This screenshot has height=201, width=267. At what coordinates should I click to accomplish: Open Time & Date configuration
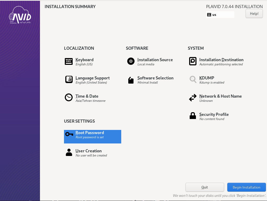pos(87,96)
